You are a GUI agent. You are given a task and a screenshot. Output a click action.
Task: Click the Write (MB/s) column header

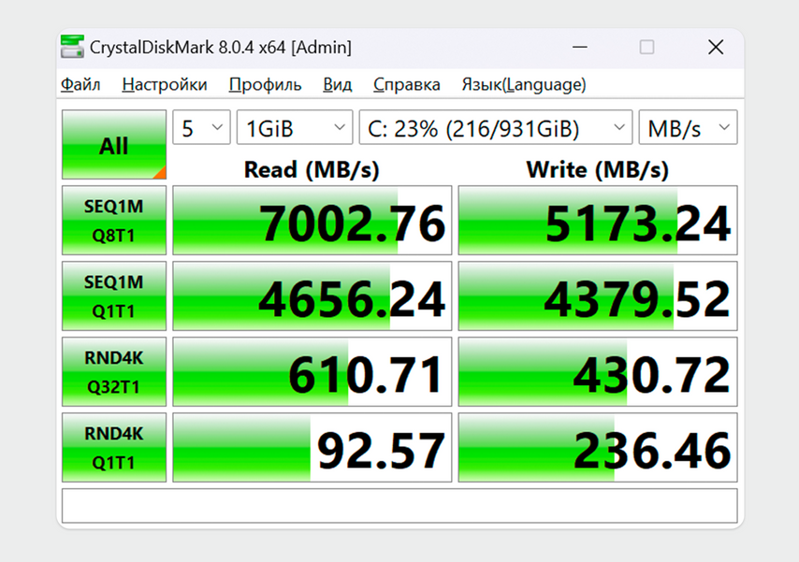coord(597,169)
